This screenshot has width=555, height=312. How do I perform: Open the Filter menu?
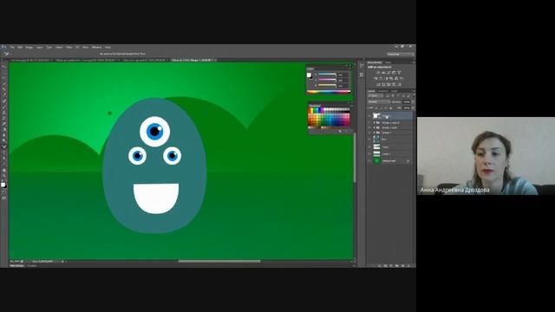coord(69,47)
